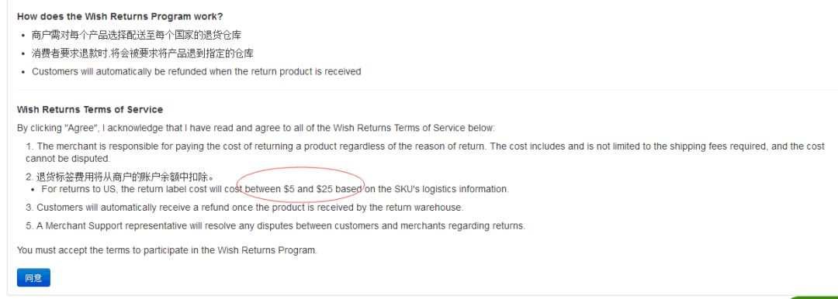This screenshot has height=299, width=838.
Task: Click the green widget at bottom-right corner
Action: [812, 297]
